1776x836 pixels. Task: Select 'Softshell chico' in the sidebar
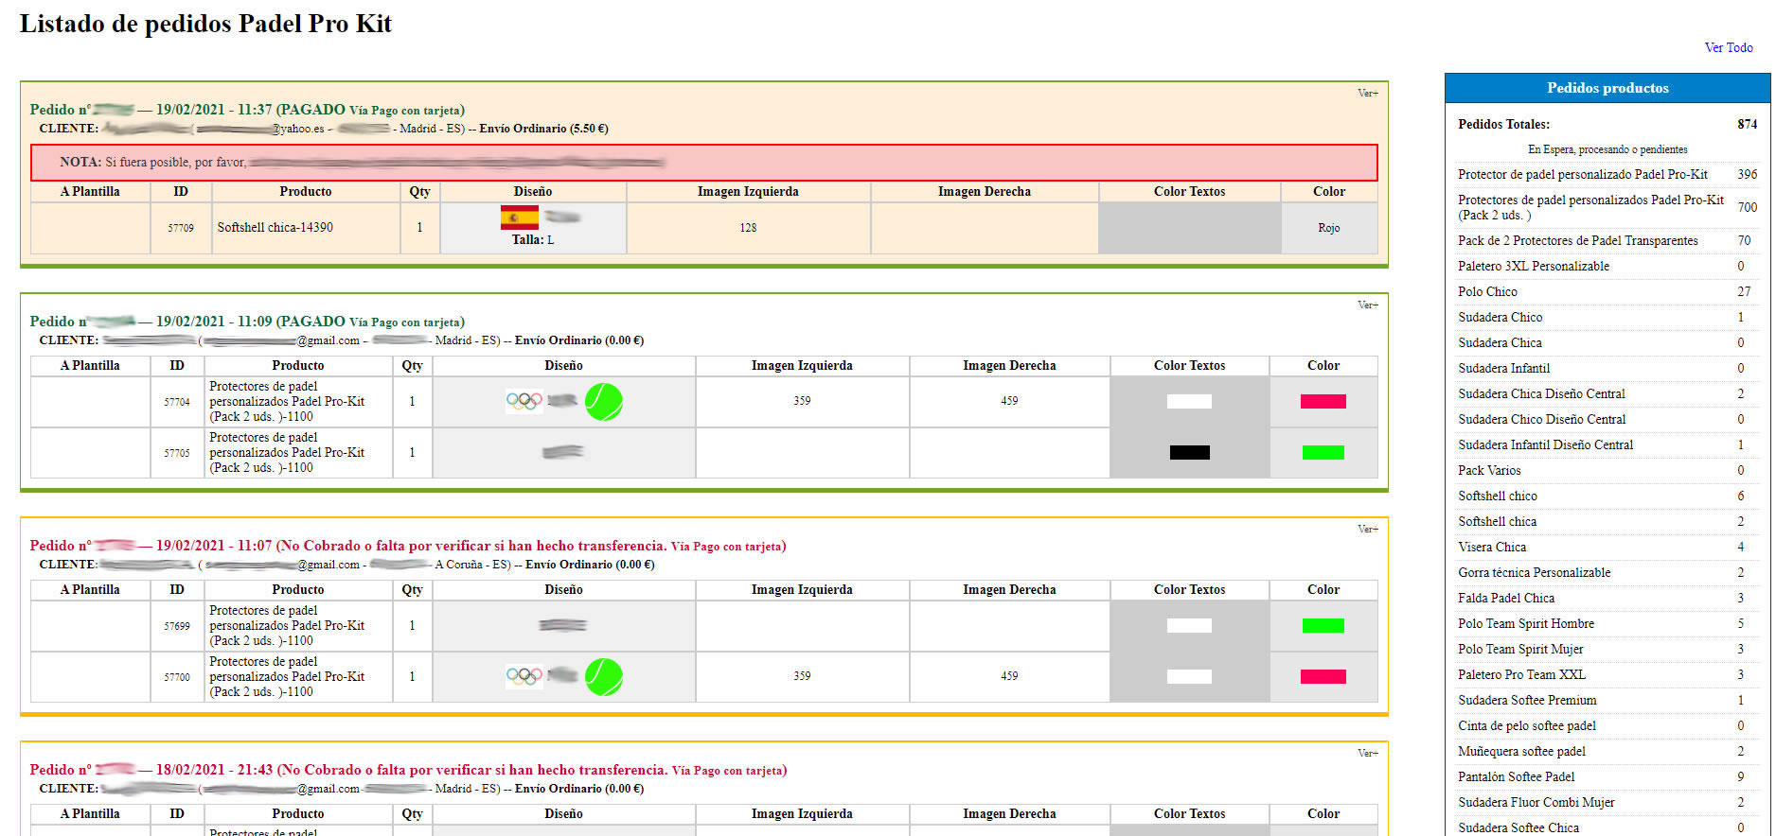click(x=1607, y=496)
